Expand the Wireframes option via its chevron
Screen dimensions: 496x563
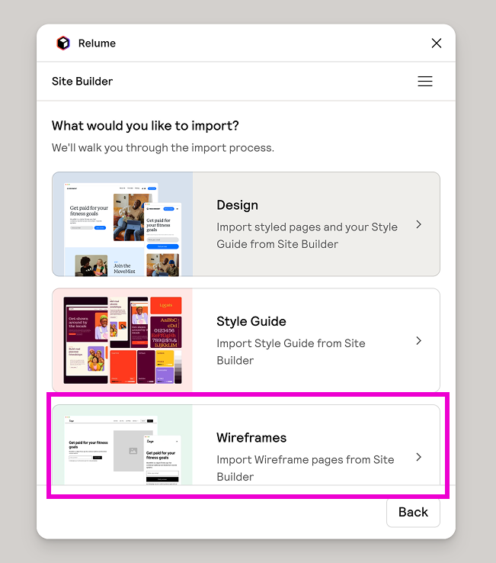point(418,457)
